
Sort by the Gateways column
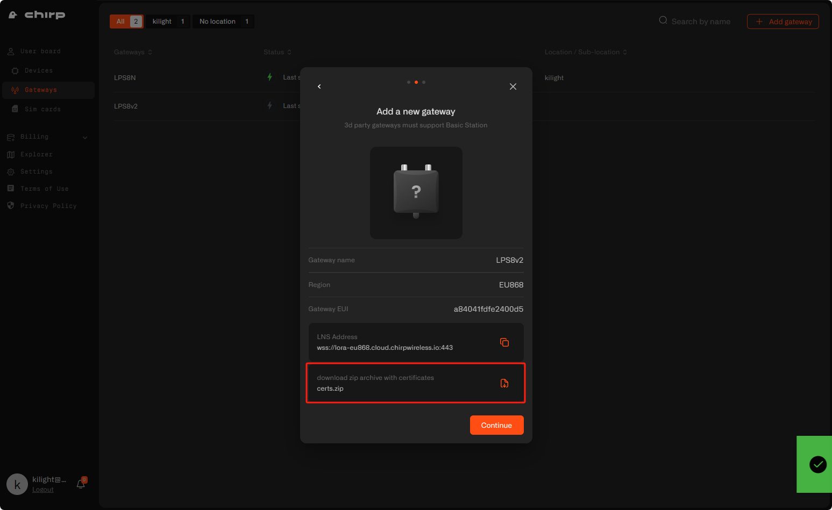(133, 52)
